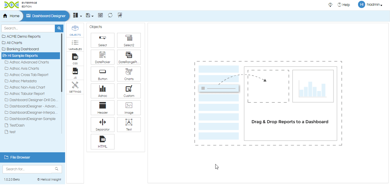Screen dimensions: 390x188
Task: Open the layout dropdown in toolbar
Action: [77, 15]
